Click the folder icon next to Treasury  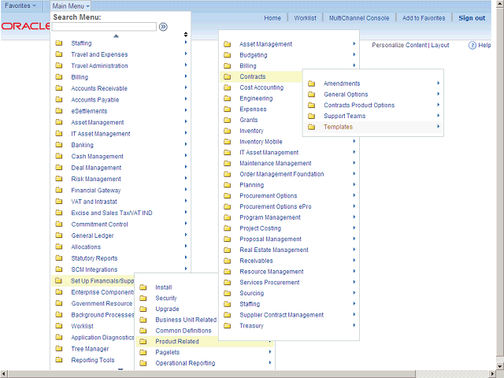click(227, 326)
